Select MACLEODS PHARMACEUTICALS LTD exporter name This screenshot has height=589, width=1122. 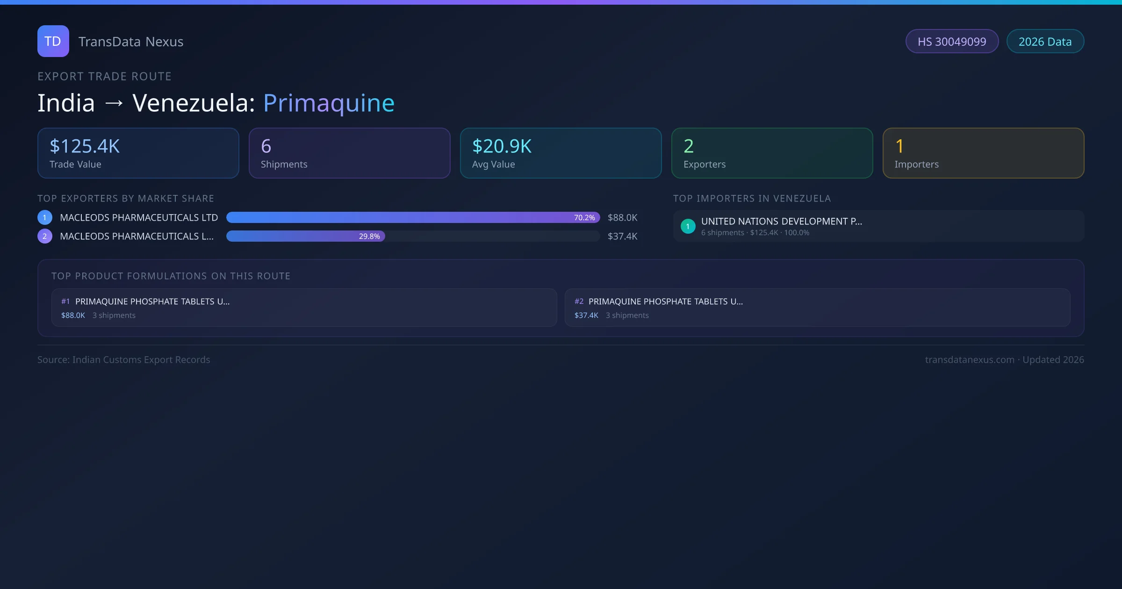click(x=139, y=217)
